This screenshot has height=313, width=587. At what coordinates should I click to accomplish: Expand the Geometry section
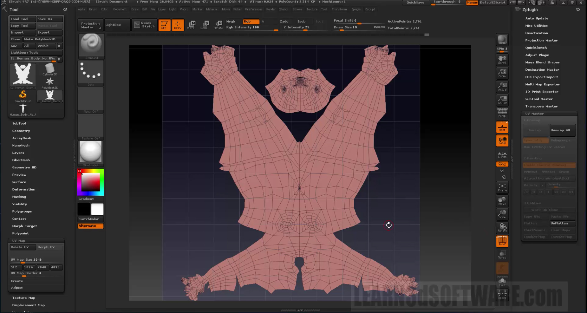(x=21, y=131)
